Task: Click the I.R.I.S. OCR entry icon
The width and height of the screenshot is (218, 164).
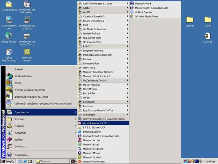Action: [80, 128]
